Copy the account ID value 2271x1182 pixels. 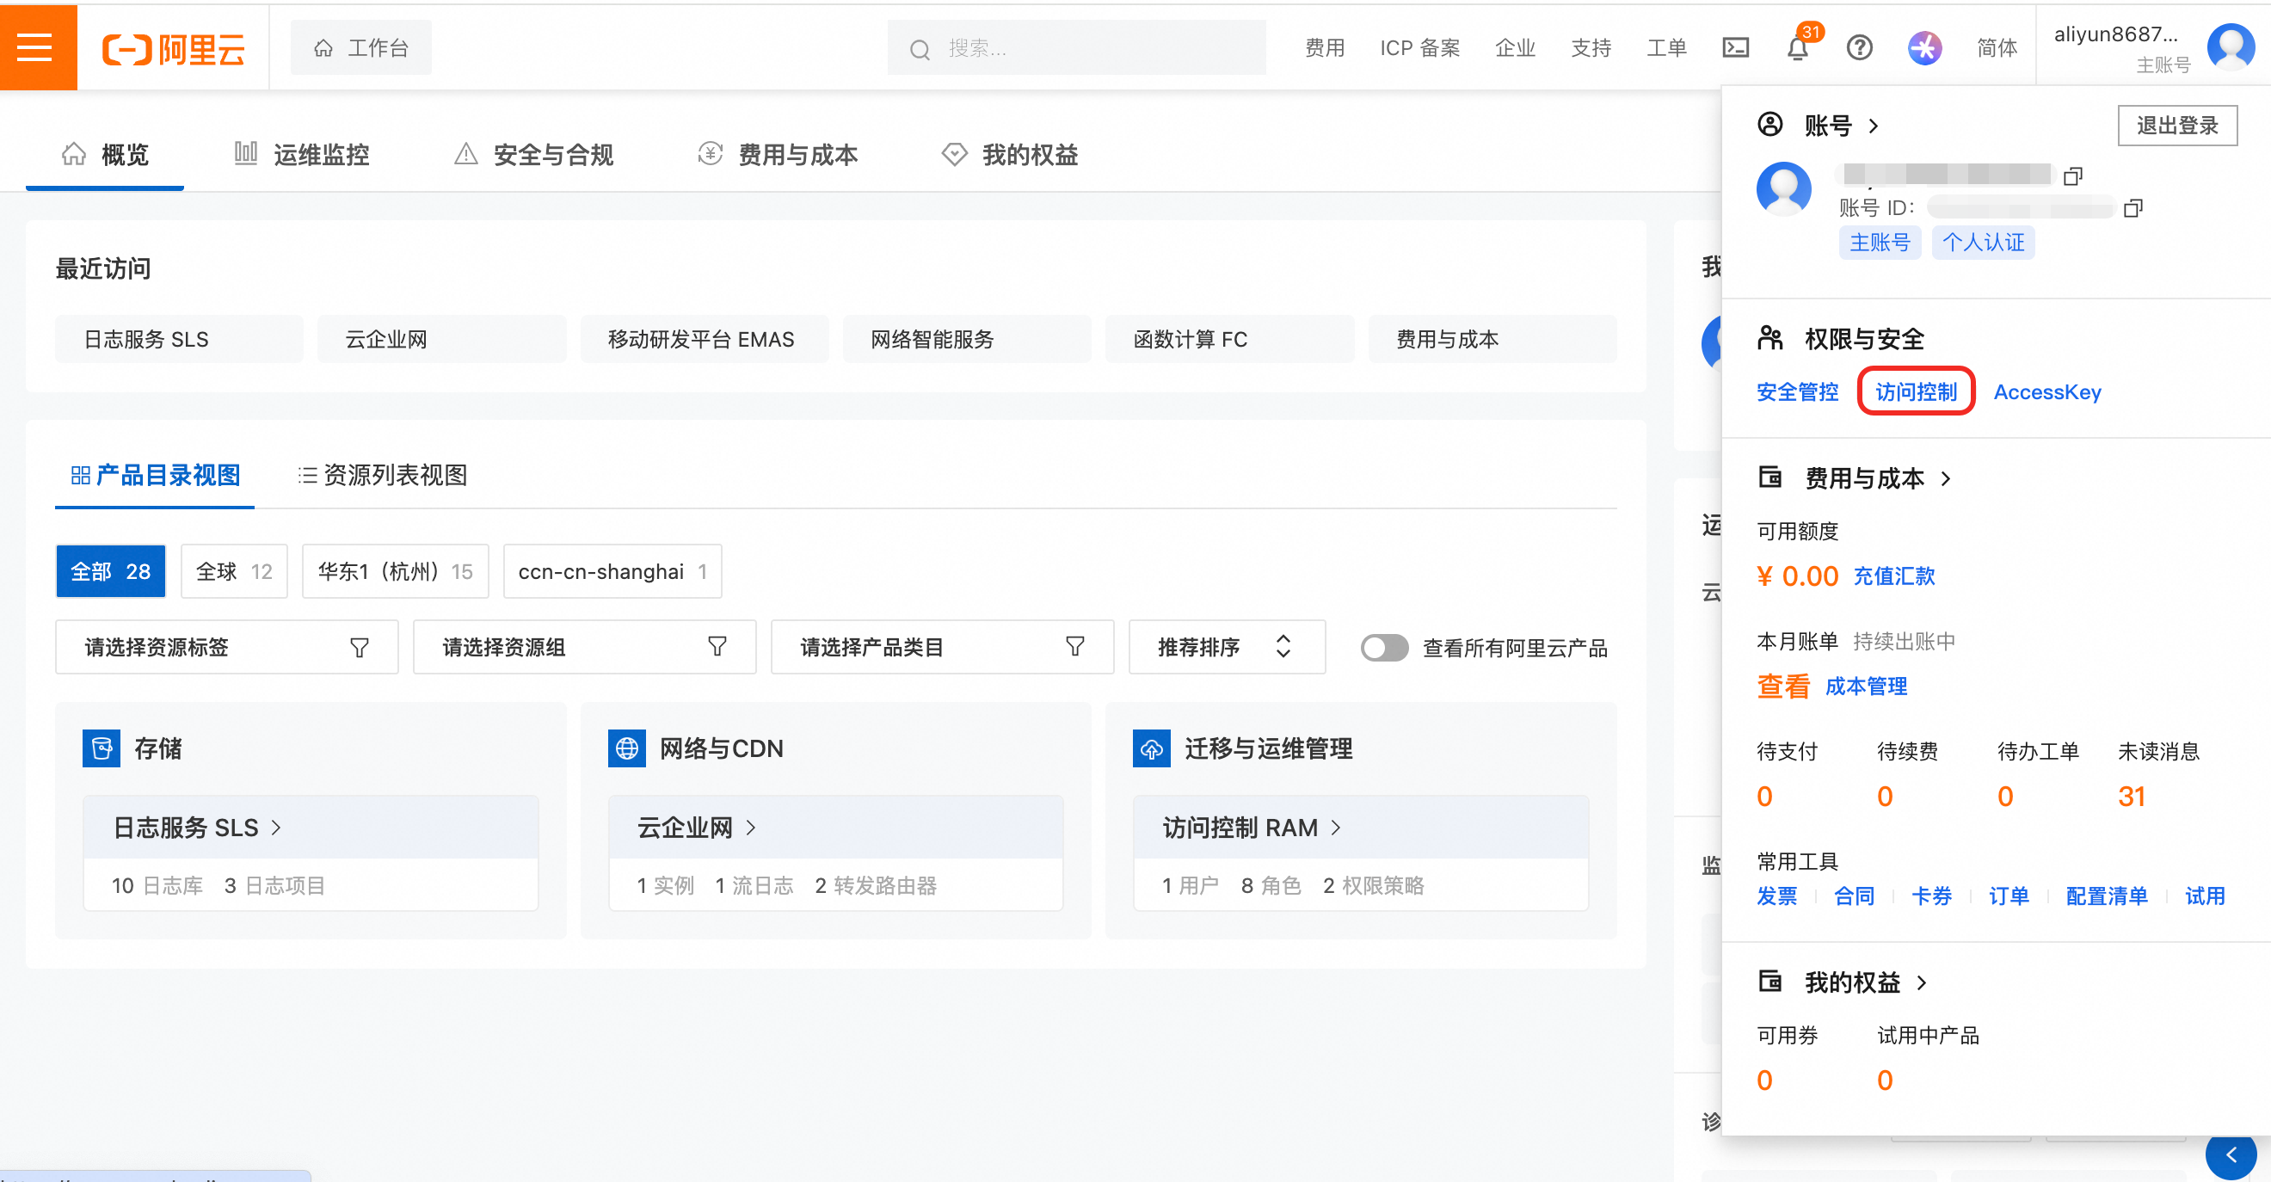[2133, 208]
